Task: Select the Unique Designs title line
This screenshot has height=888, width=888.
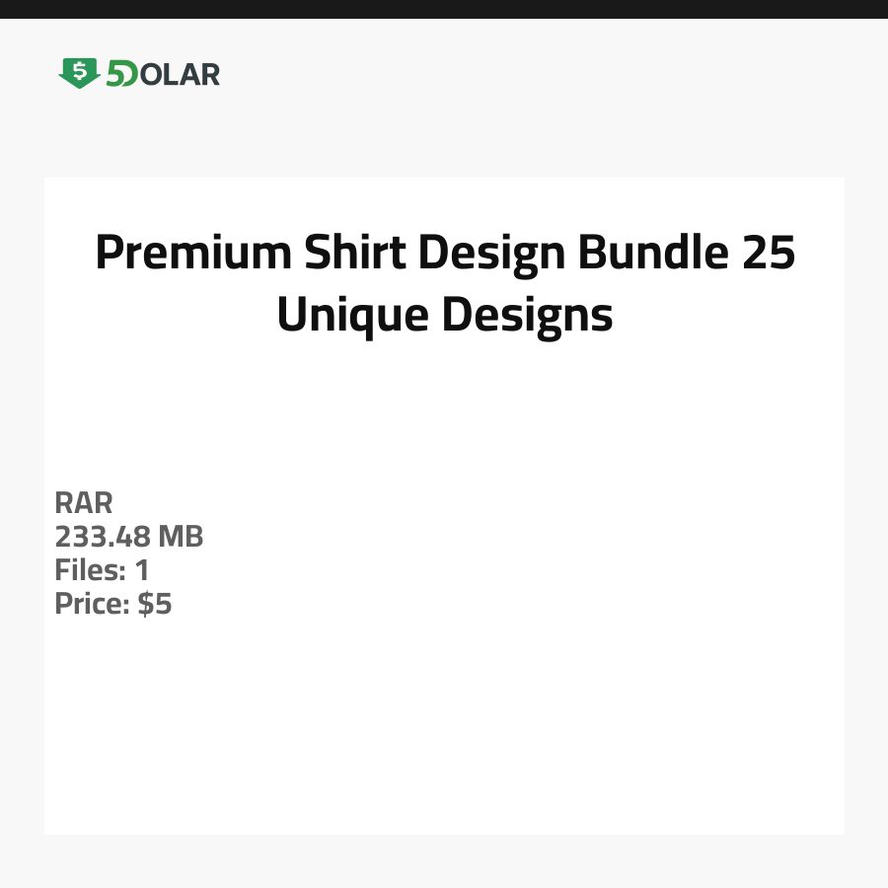Action: 444,315
